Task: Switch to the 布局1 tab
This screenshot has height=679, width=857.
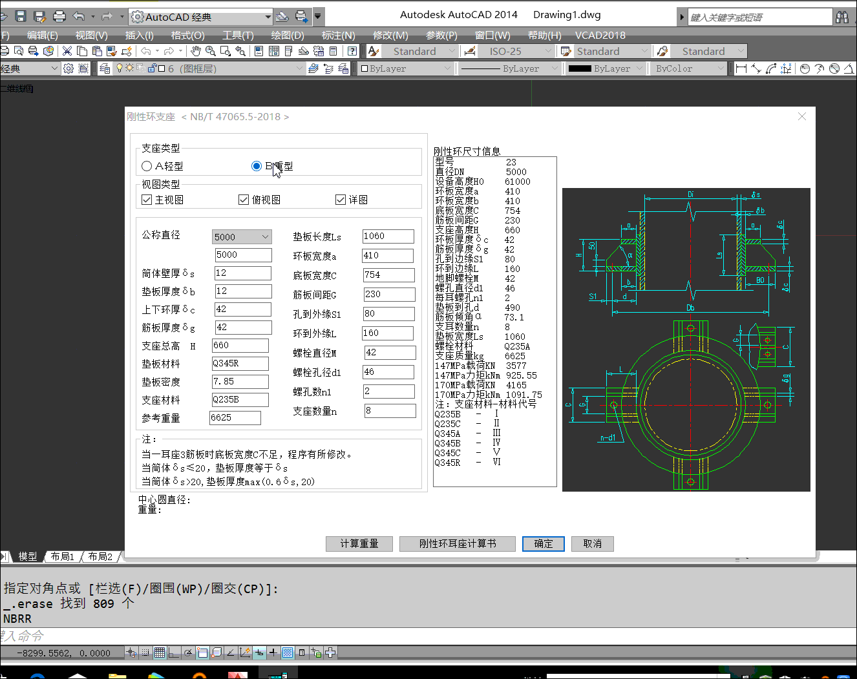Action: (63, 556)
